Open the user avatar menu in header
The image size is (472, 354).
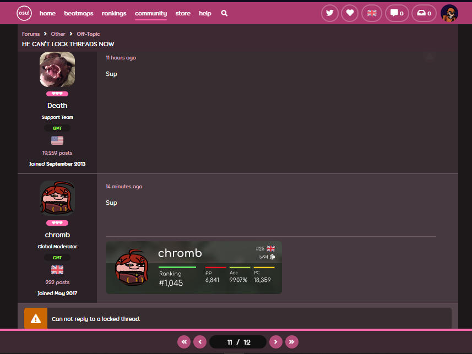coord(449,13)
